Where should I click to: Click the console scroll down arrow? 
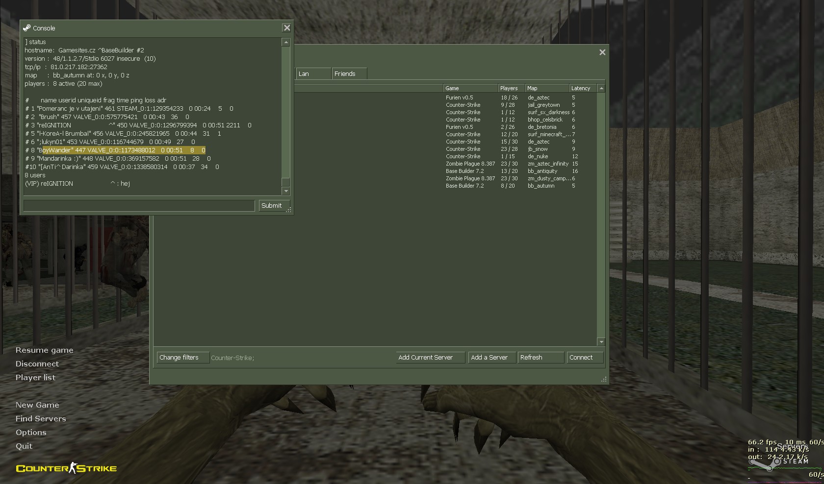[x=286, y=191]
